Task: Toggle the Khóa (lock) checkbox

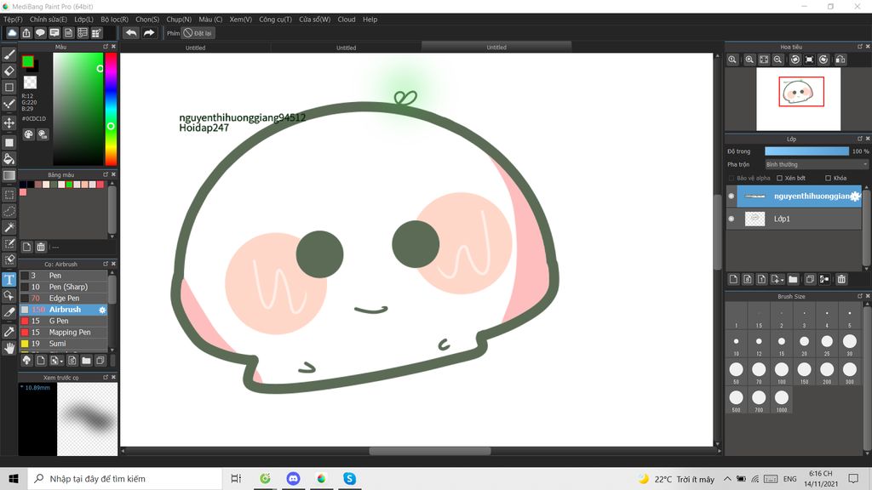Action: tap(828, 179)
